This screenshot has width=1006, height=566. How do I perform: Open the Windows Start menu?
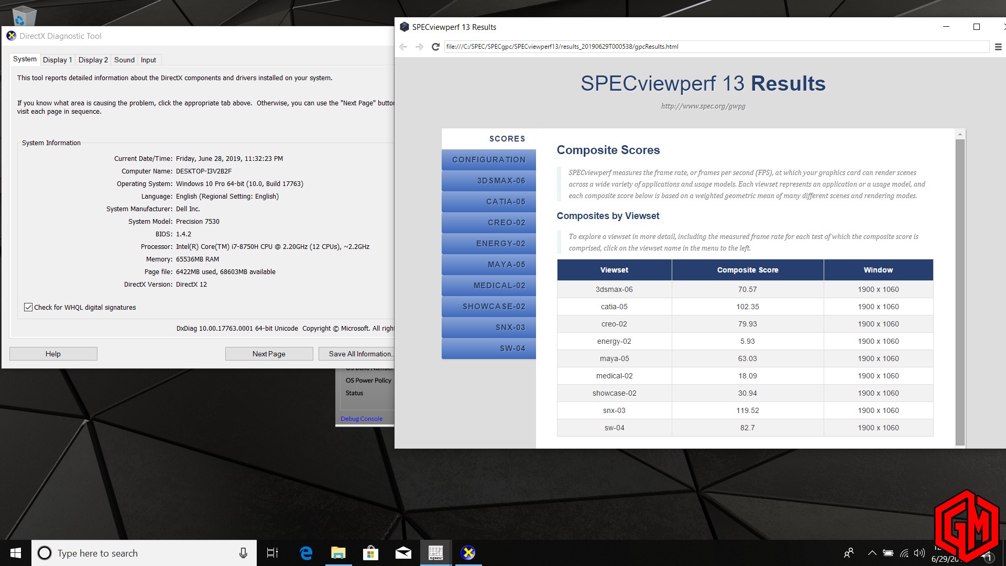point(16,553)
